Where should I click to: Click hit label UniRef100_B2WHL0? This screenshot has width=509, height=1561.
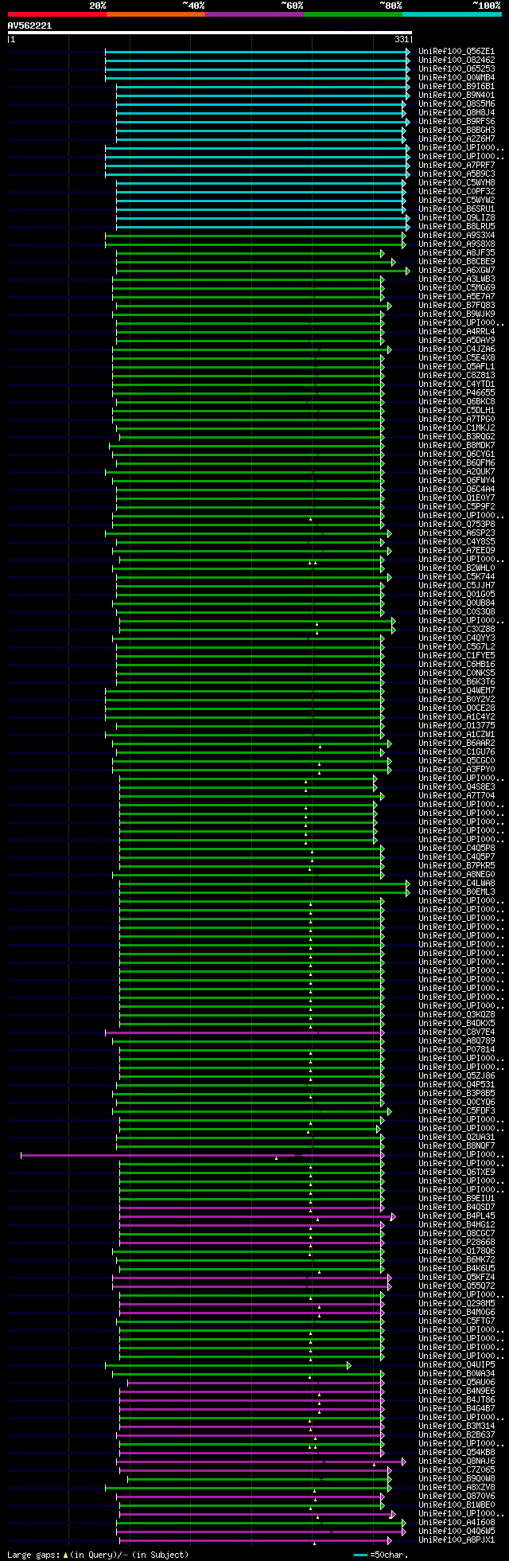[457, 568]
